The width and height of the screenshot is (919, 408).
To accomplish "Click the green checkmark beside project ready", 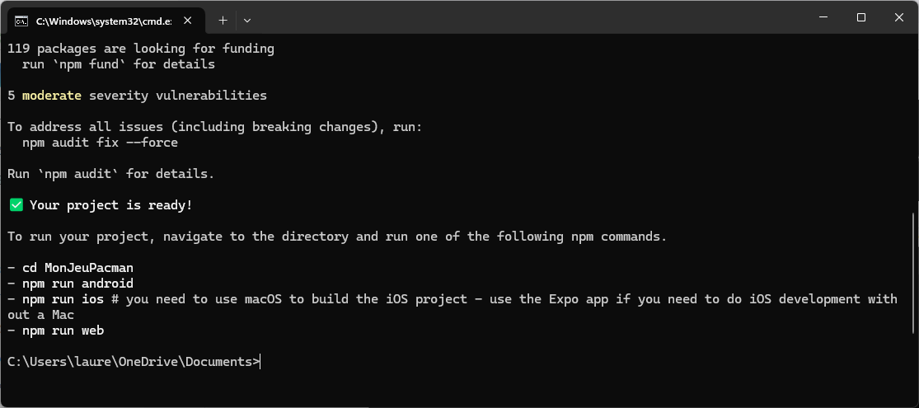I will (16, 204).
